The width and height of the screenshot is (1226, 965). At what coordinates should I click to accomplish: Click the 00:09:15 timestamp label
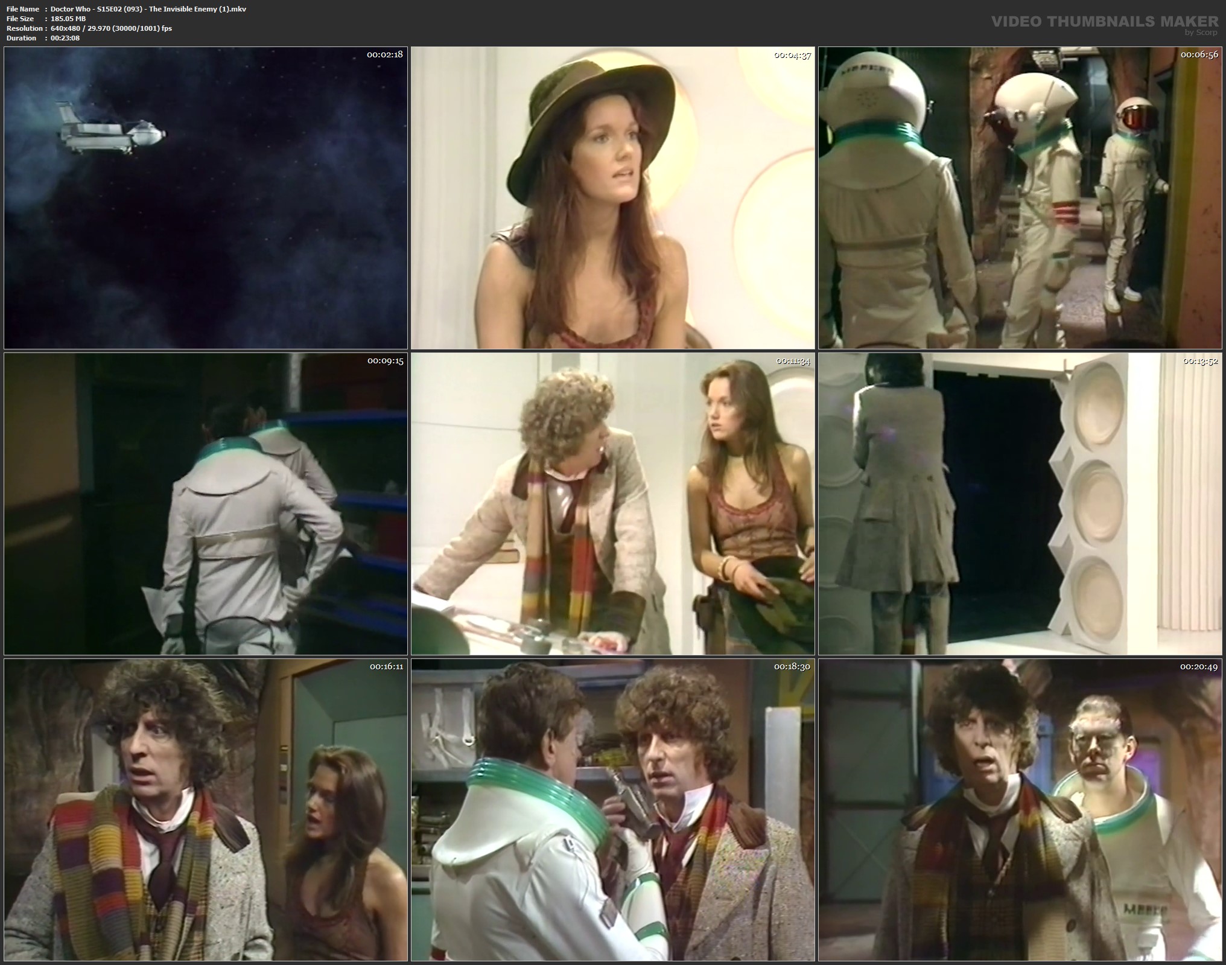click(x=385, y=361)
